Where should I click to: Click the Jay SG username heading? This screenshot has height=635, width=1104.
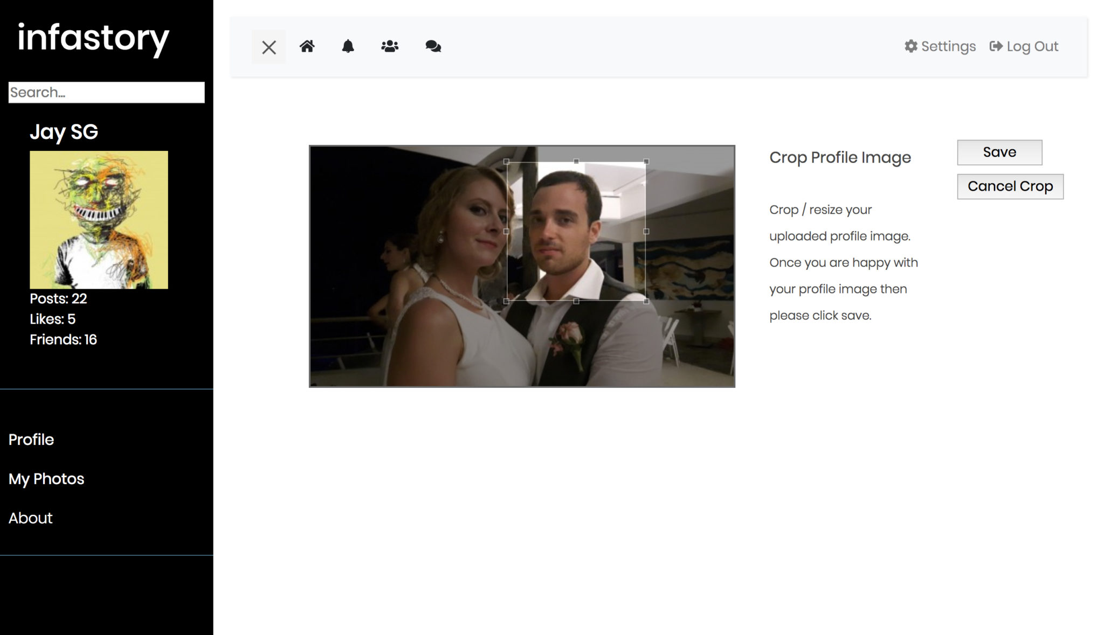point(64,132)
